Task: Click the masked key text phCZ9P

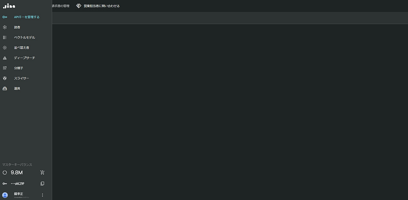Action: [18, 184]
